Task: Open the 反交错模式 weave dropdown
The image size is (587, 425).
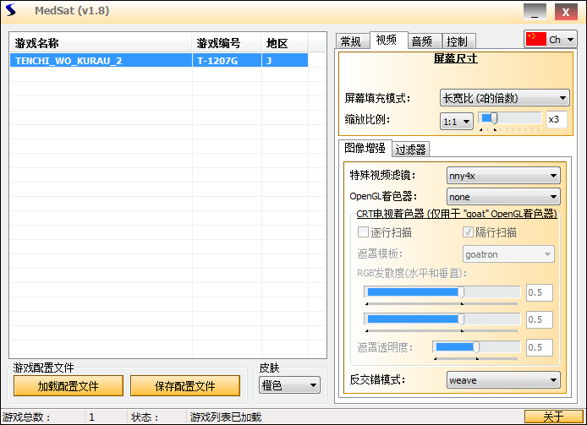Action: (x=503, y=380)
